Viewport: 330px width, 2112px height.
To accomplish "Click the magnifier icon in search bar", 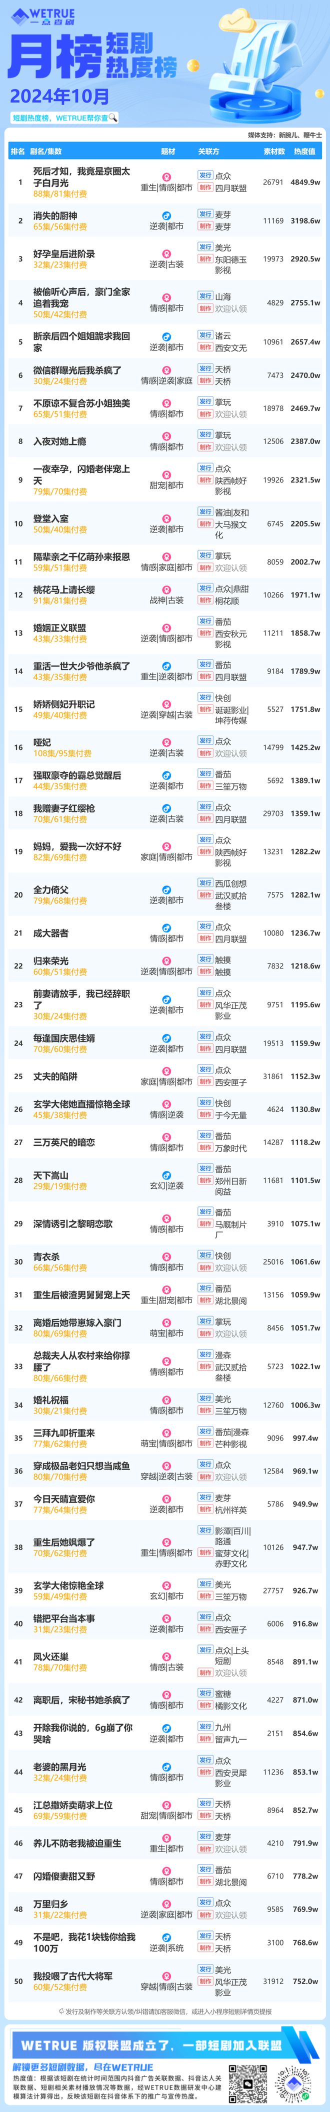I will click(x=112, y=118).
